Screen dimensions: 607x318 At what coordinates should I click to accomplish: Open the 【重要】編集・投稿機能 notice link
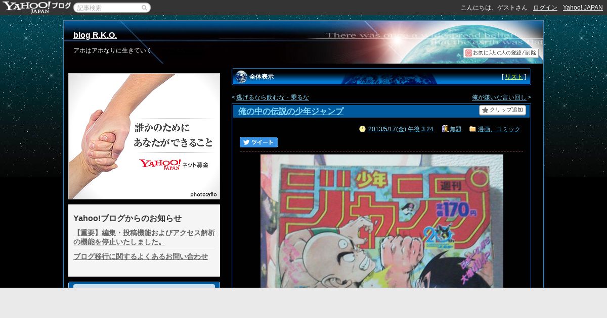coord(144,237)
